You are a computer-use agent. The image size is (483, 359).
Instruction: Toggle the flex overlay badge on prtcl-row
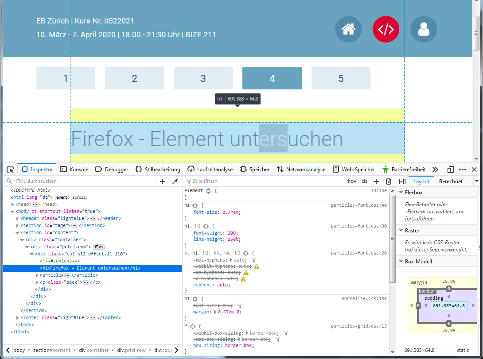98,247
